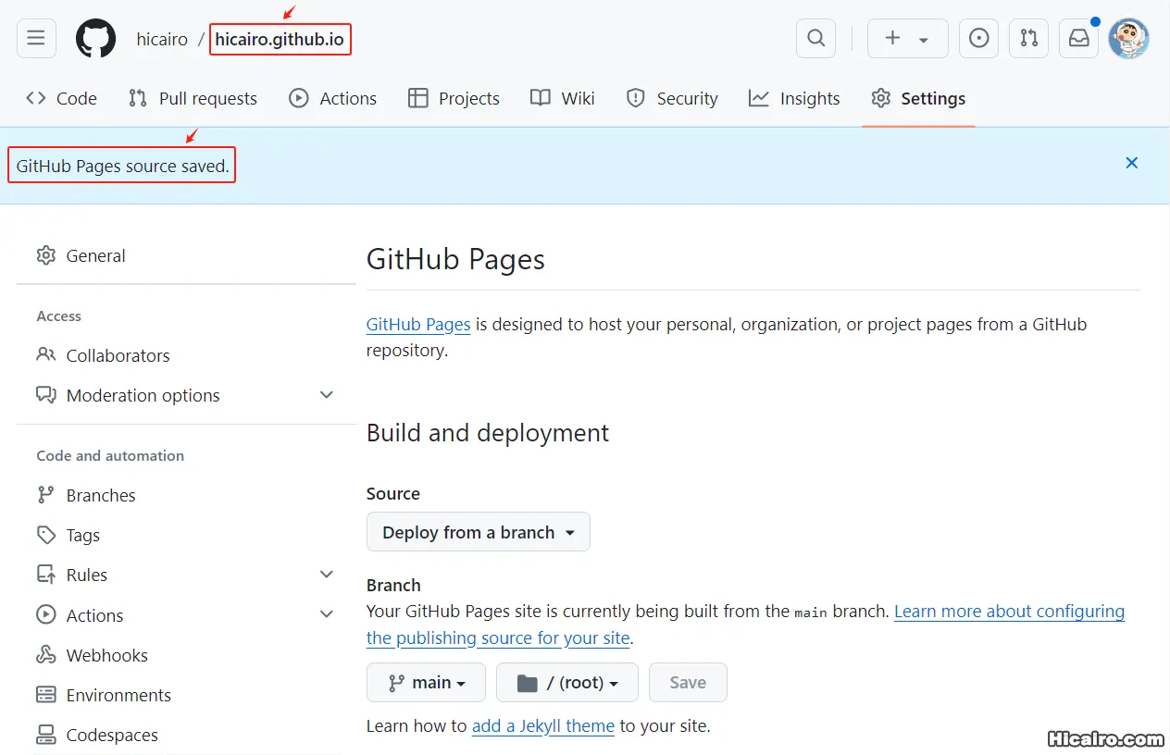Dismiss the "GitHub Pages source saved" banner

(1131, 162)
